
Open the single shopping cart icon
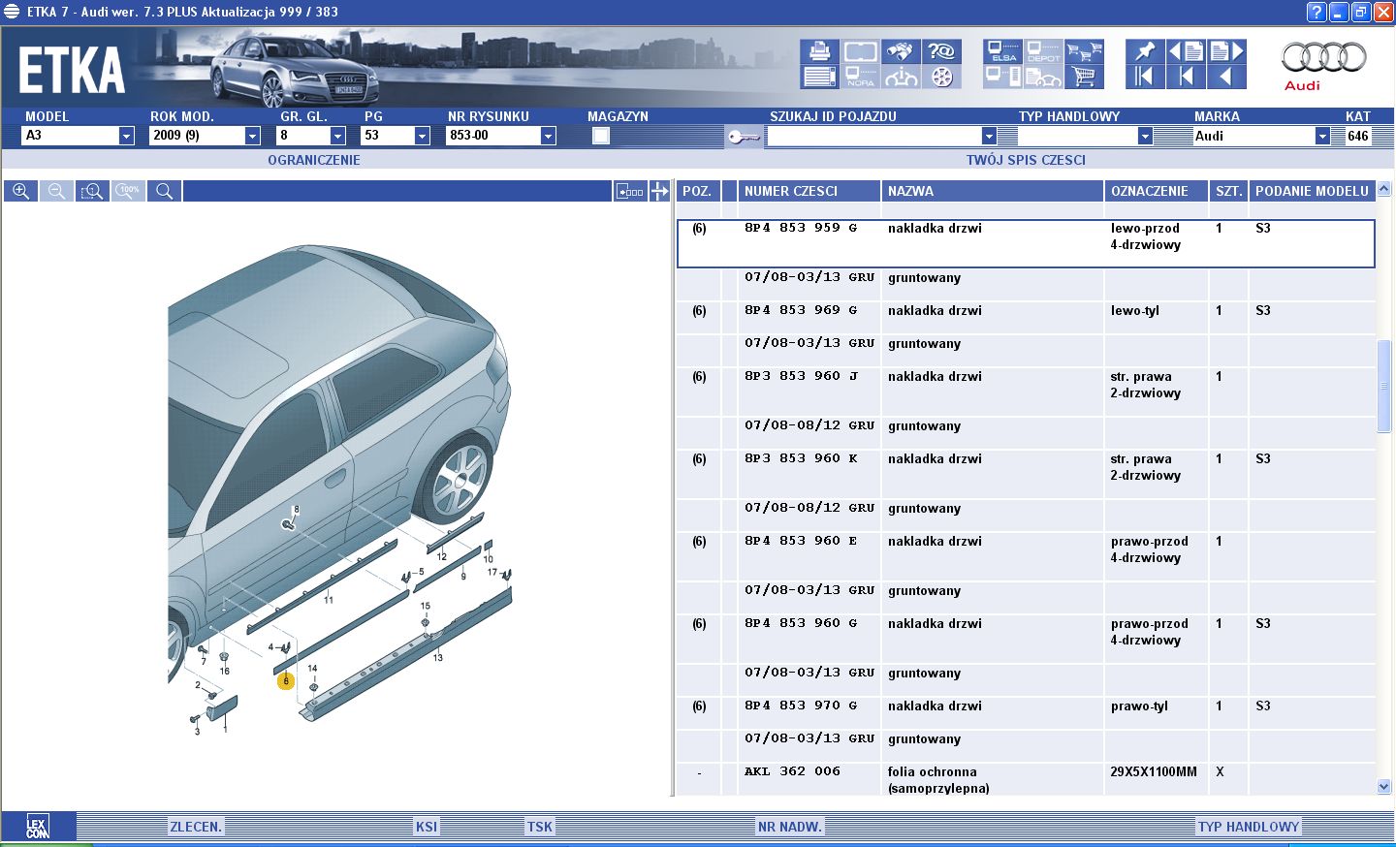click(x=1084, y=77)
